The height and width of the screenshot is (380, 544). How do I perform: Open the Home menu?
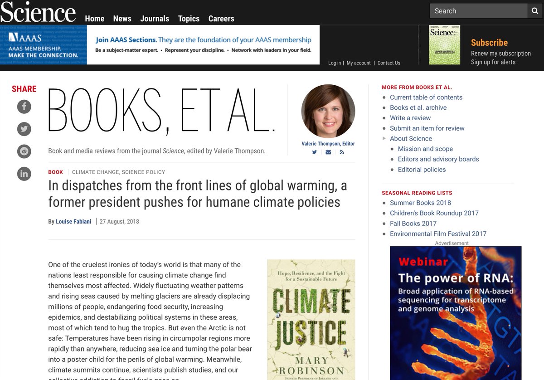95,19
